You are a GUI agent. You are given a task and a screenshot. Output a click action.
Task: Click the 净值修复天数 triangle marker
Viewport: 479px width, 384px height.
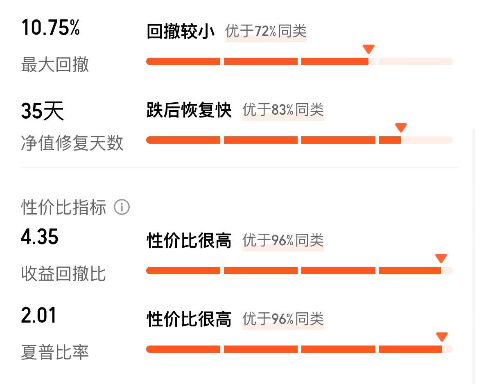point(401,127)
